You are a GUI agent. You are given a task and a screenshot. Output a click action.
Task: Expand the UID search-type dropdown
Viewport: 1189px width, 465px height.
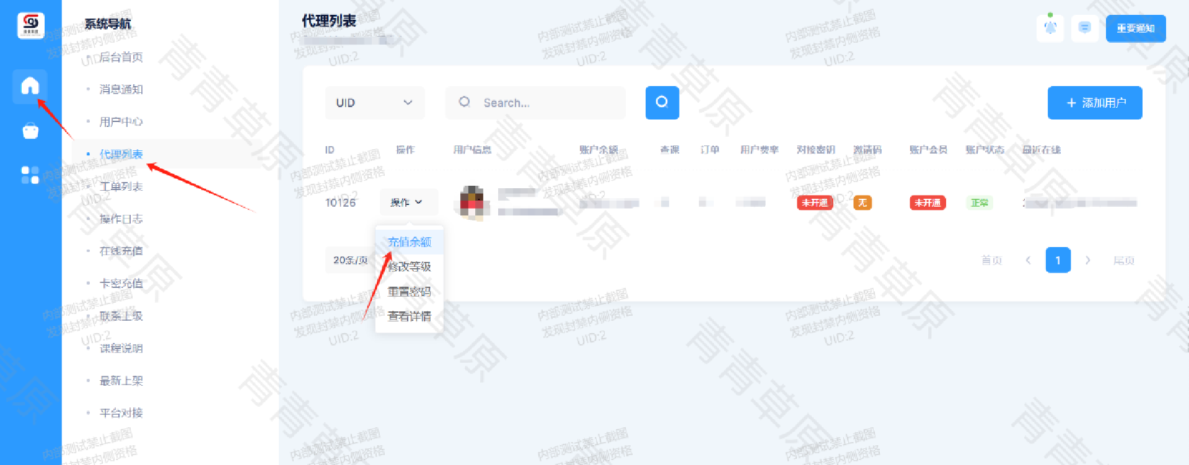(374, 103)
